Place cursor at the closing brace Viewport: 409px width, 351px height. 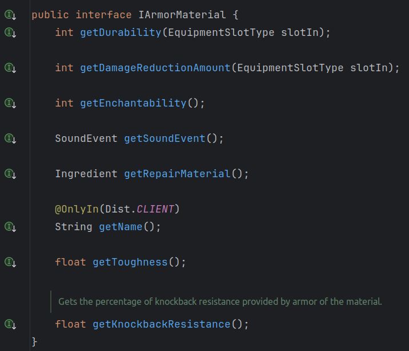tap(35, 341)
